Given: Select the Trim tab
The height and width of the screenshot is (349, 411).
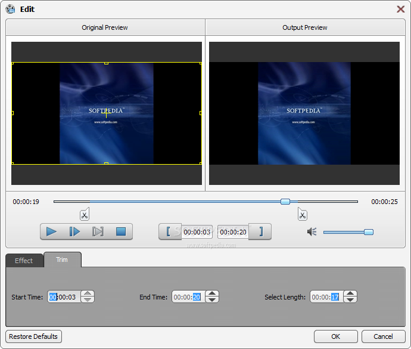Looking at the screenshot, I should click(62, 260).
